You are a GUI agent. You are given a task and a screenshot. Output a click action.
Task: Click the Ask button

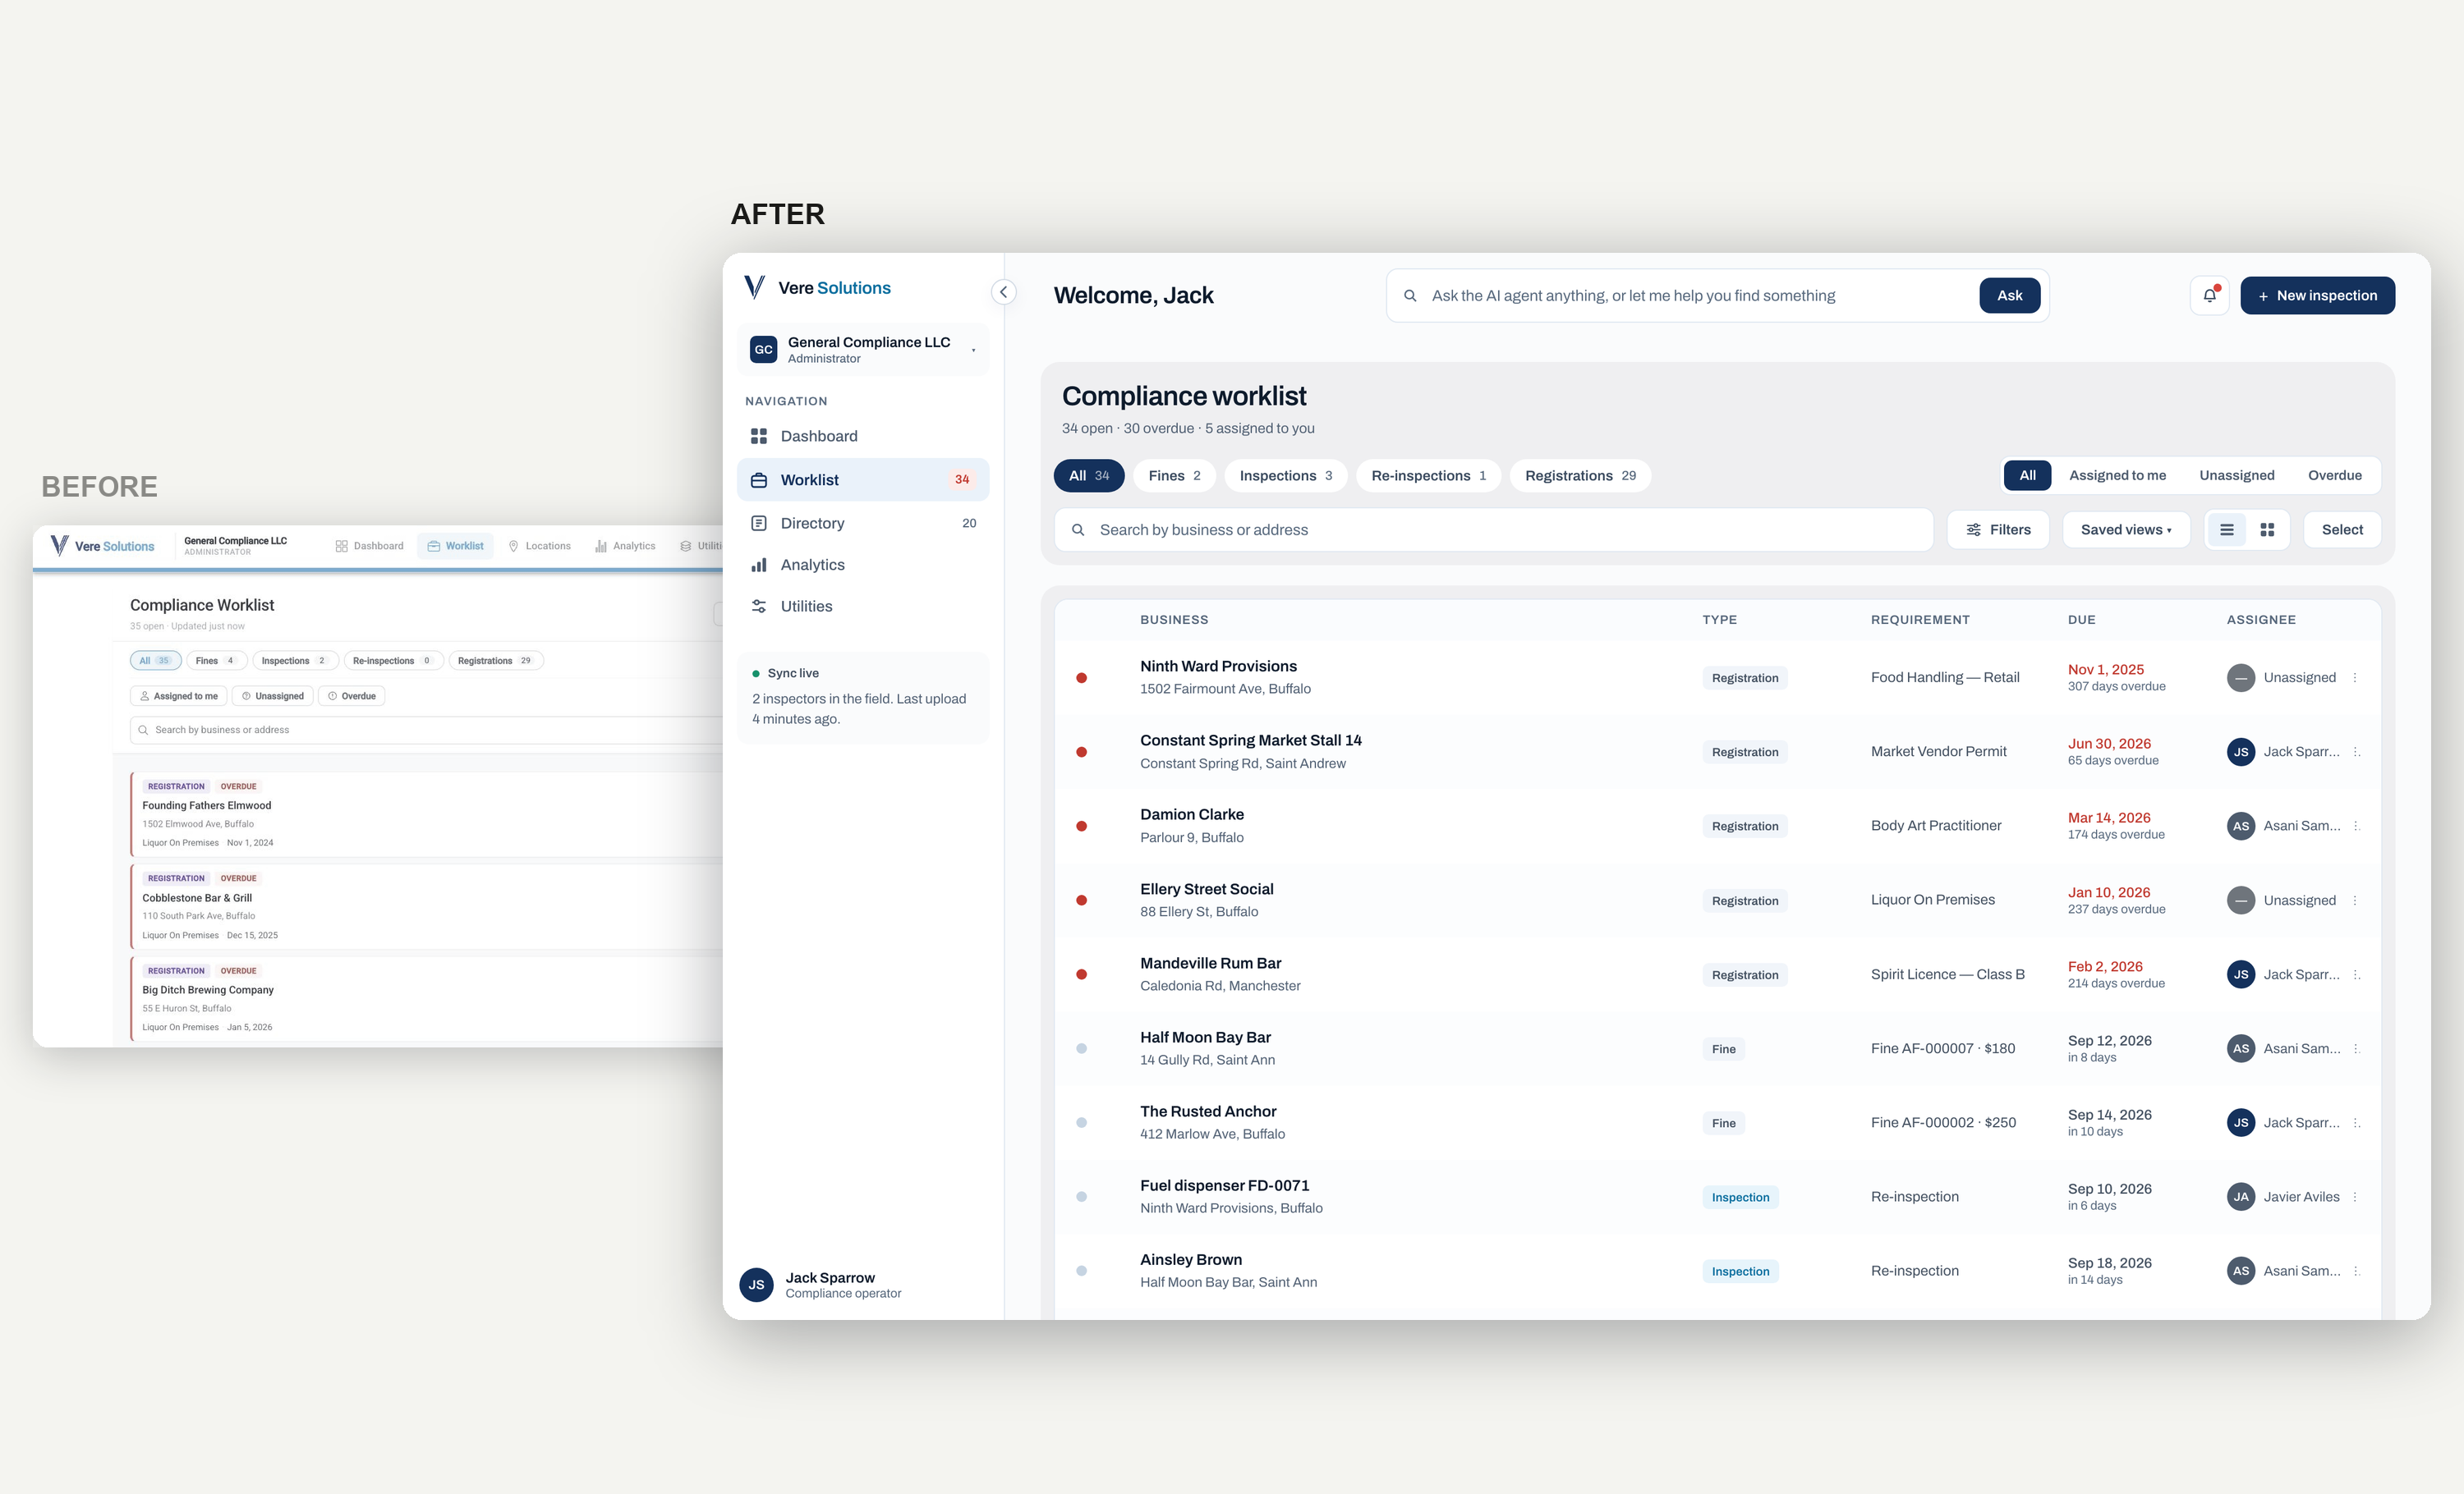[x=2009, y=296]
